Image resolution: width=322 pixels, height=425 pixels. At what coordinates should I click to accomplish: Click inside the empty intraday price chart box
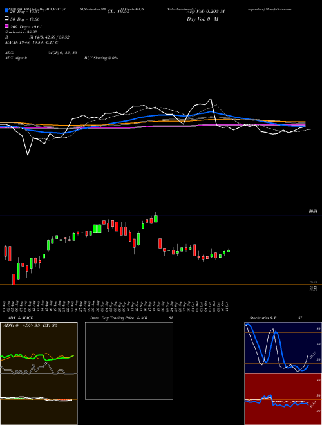(129, 361)
